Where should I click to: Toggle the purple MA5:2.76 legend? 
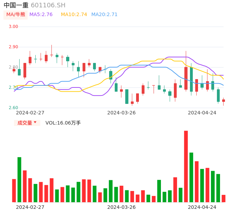[41, 15]
